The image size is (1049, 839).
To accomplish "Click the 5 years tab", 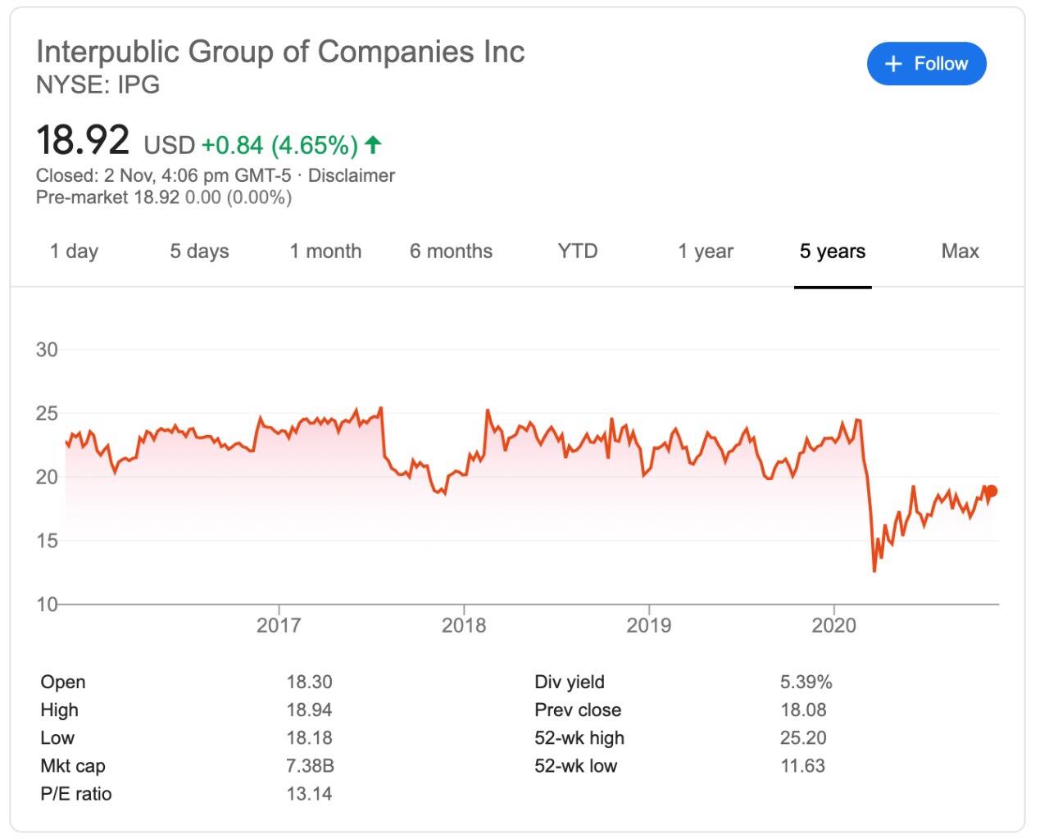I will (832, 252).
